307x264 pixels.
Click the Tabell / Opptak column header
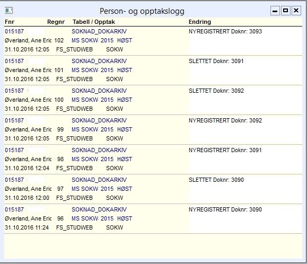[x=94, y=22]
